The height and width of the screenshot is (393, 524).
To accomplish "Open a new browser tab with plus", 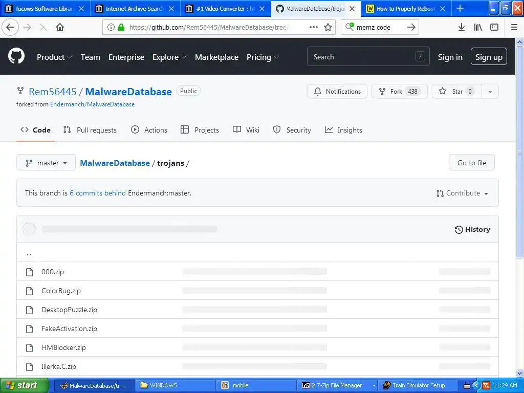I will pos(460,8).
